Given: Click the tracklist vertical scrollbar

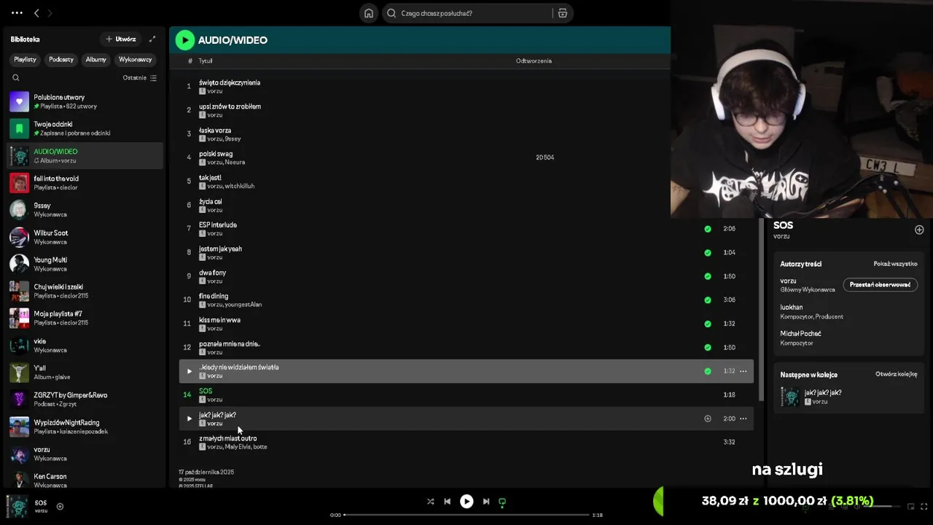Looking at the screenshot, I should coord(762,310).
